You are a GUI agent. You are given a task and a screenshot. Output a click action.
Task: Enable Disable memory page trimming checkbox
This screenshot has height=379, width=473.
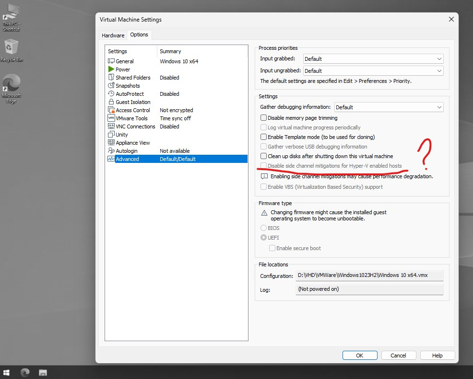pos(263,118)
